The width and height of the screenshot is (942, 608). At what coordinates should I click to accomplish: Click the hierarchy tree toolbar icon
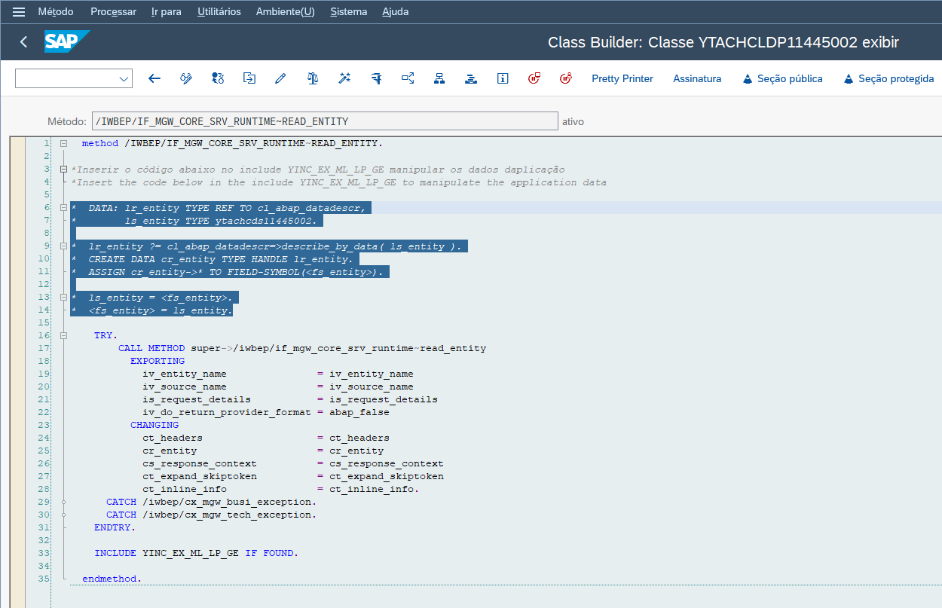(x=439, y=78)
